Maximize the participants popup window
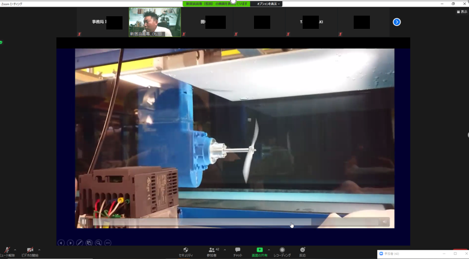469x259 pixels. [x=455, y=254]
